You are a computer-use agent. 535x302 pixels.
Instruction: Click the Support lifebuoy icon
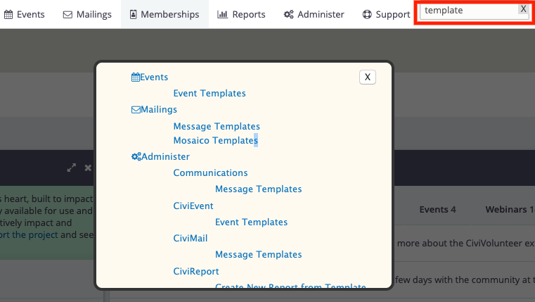[367, 14]
